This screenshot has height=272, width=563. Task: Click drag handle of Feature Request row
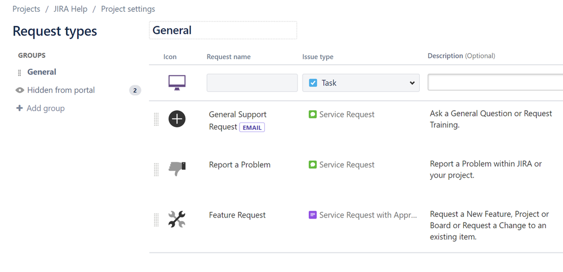[156, 219]
